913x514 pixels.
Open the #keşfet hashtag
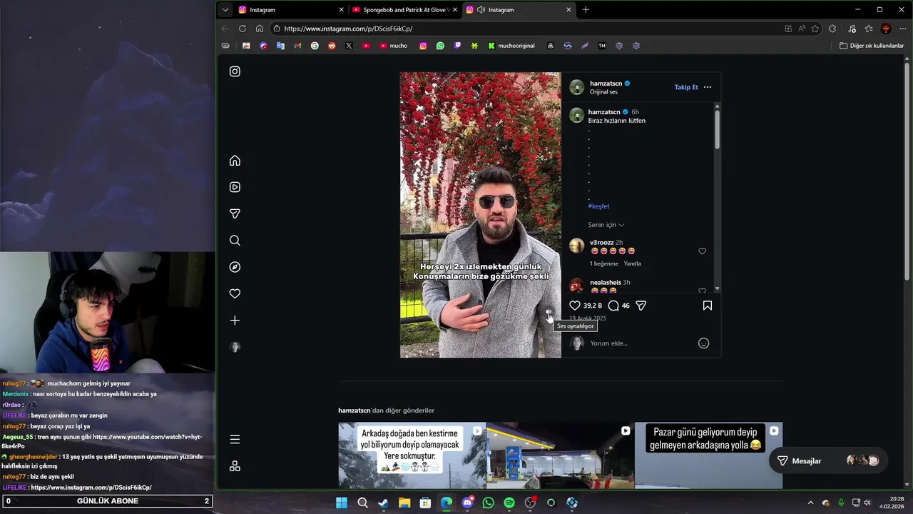click(x=598, y=206)
